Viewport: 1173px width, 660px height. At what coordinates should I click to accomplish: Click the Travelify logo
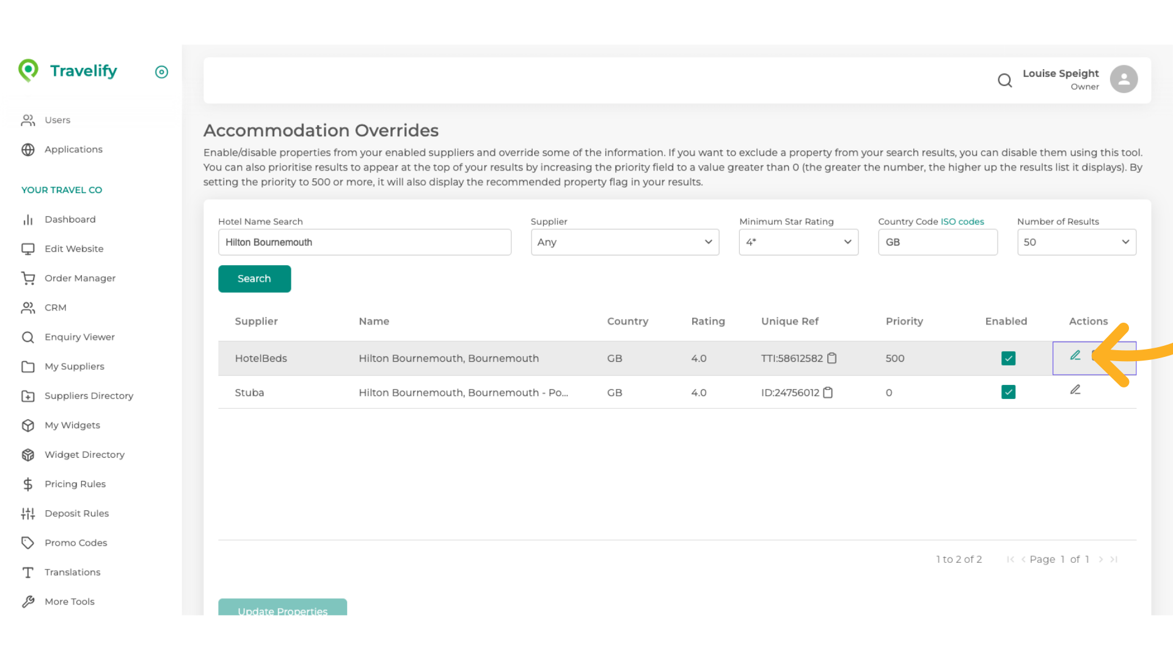(67, 71)
